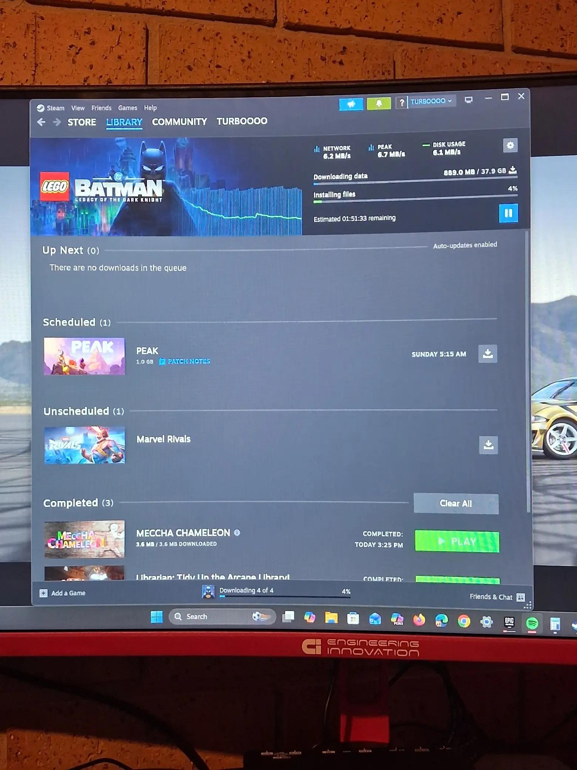577x770 pixels.
Task: Go back with left arrow
Action: click(41, 122)
